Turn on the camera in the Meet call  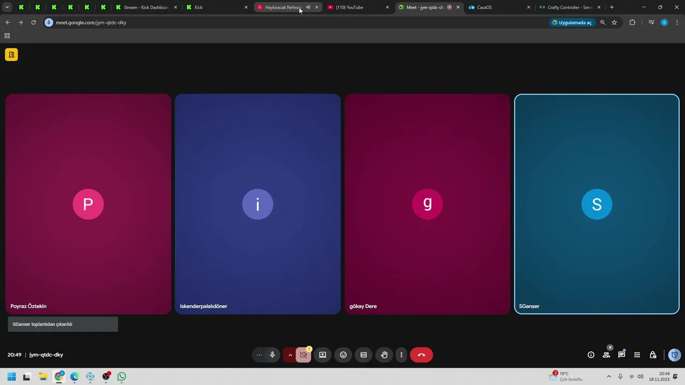click(303, 355)
